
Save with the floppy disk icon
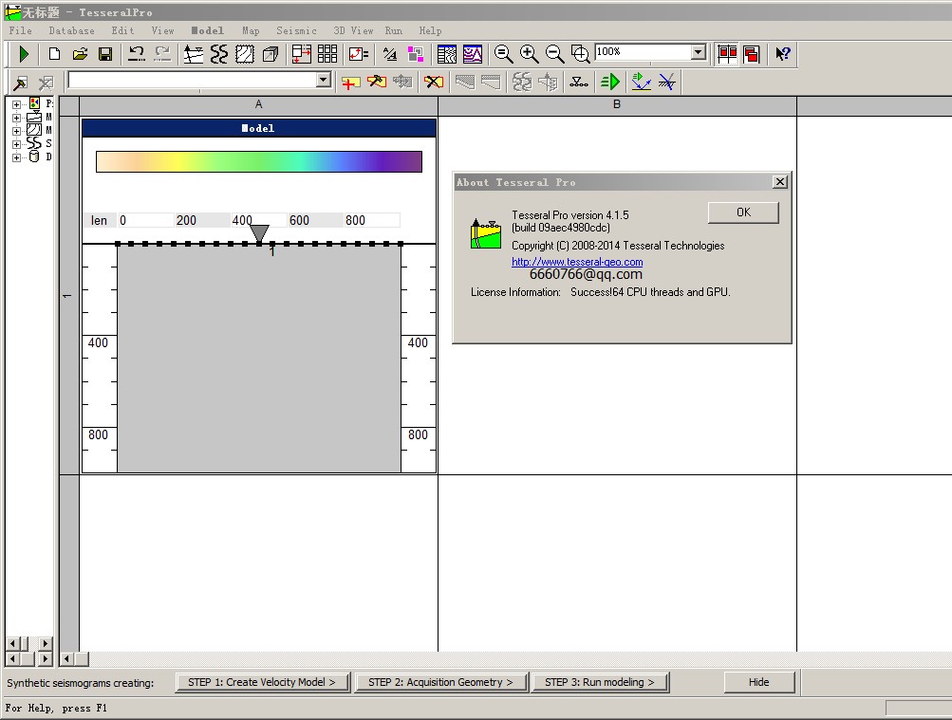pos(105,55)
